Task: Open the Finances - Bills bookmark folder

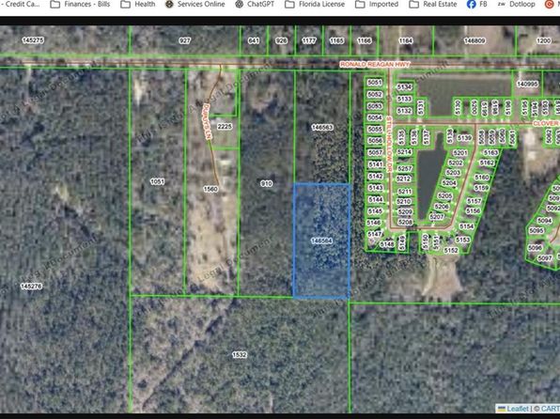Action: (81, 5)
